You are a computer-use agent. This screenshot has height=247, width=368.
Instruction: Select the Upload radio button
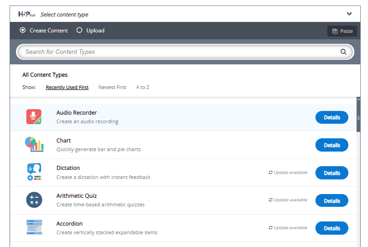[x=80, y=31]
